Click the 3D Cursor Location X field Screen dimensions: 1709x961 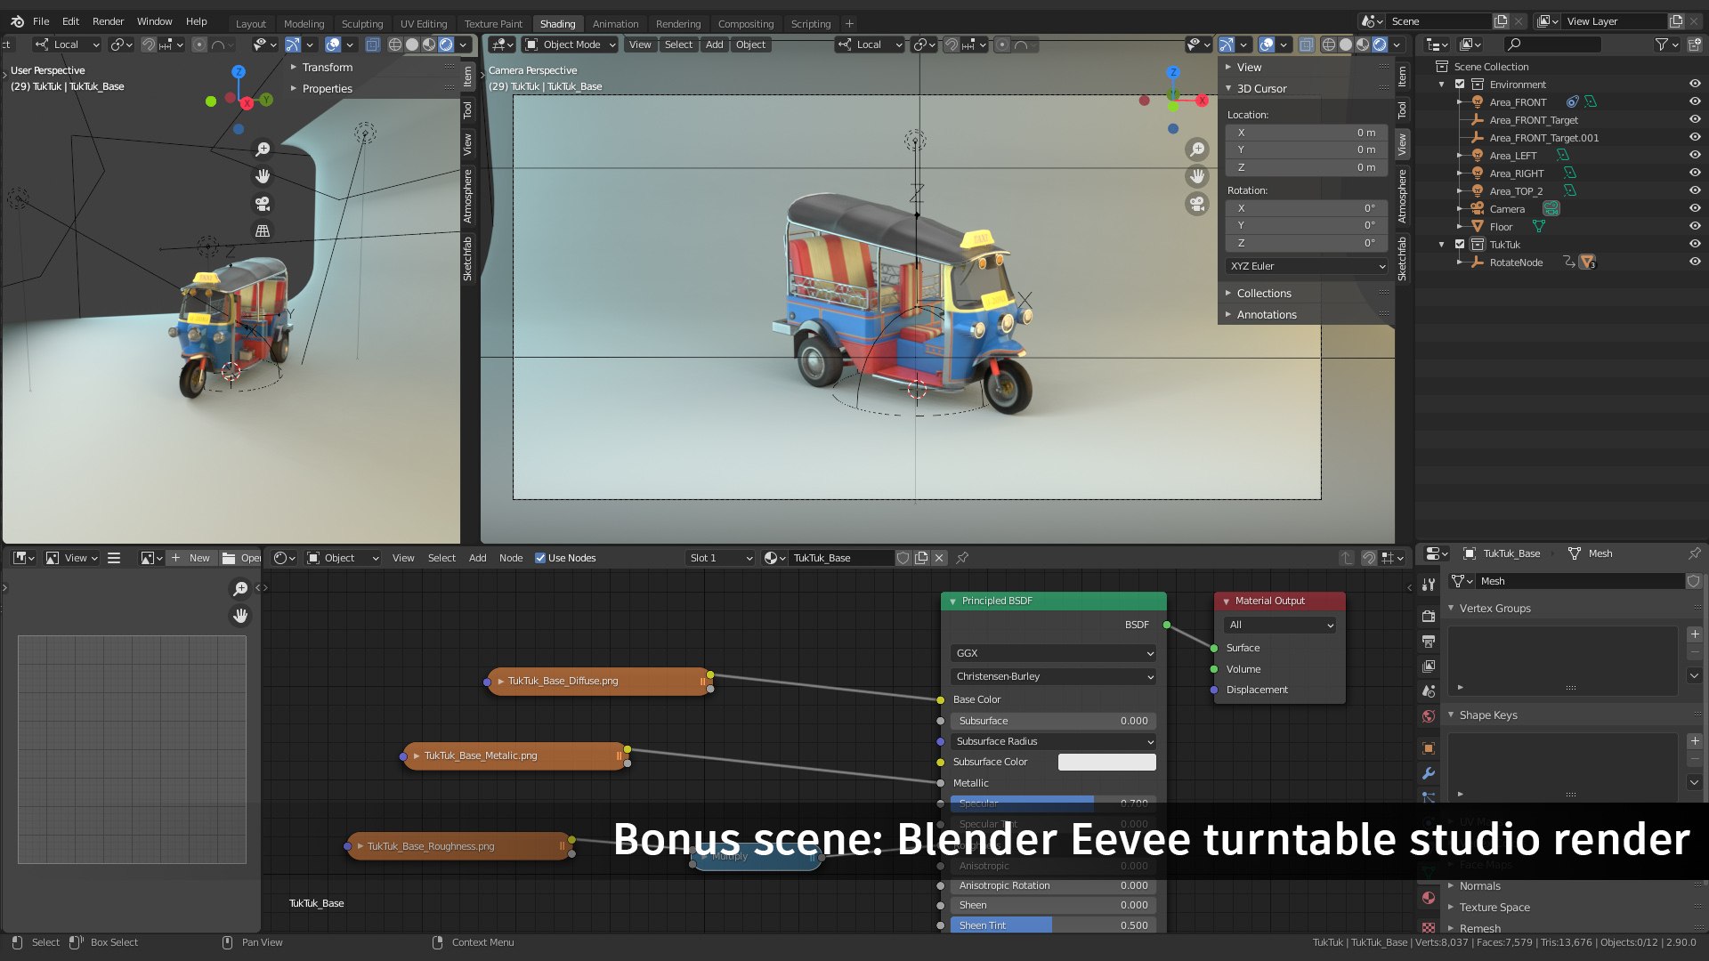(x=1307, y=133)
